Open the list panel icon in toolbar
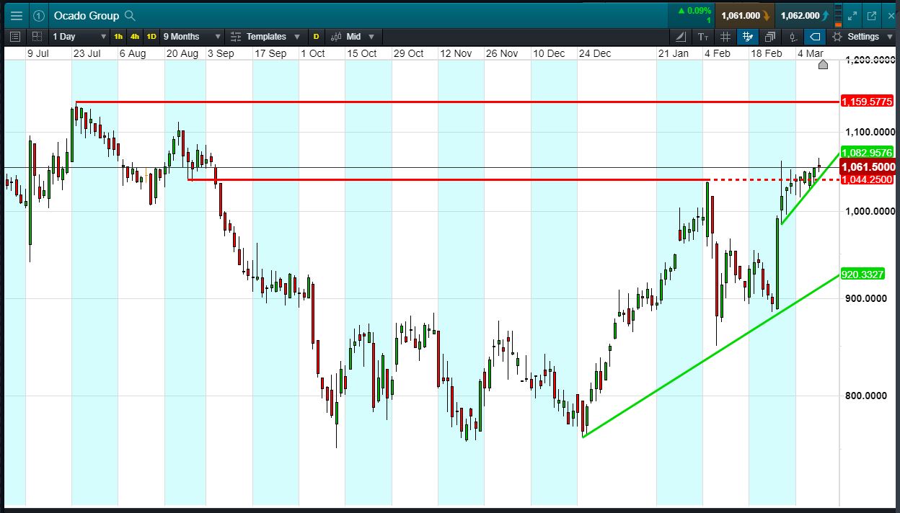900x513 pixels. point(15,36)
